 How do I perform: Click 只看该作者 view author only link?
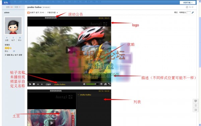click(51, 13)
